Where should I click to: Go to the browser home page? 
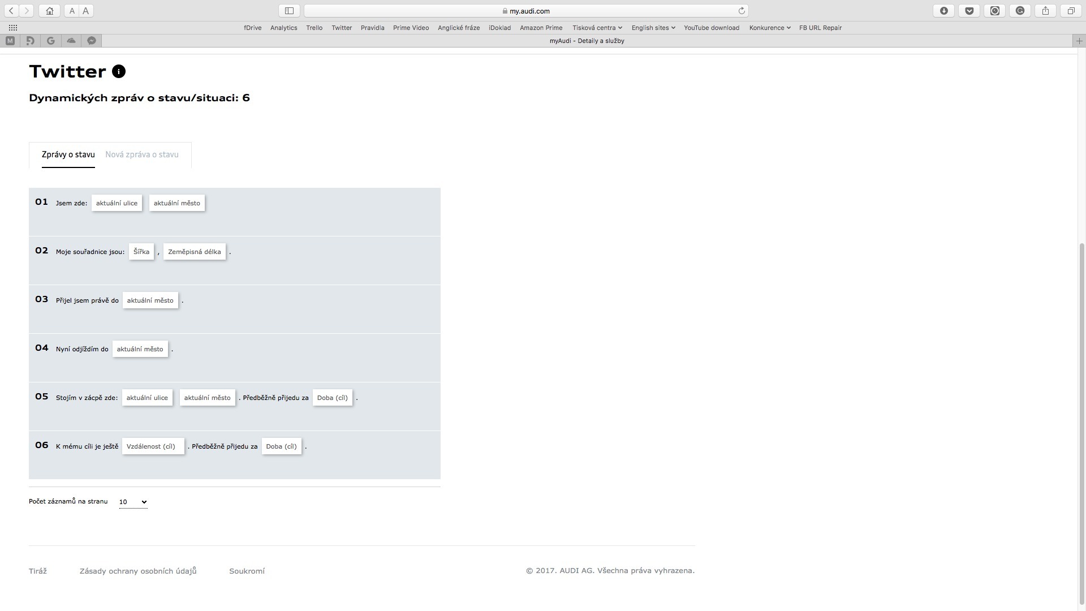(50, 11)
